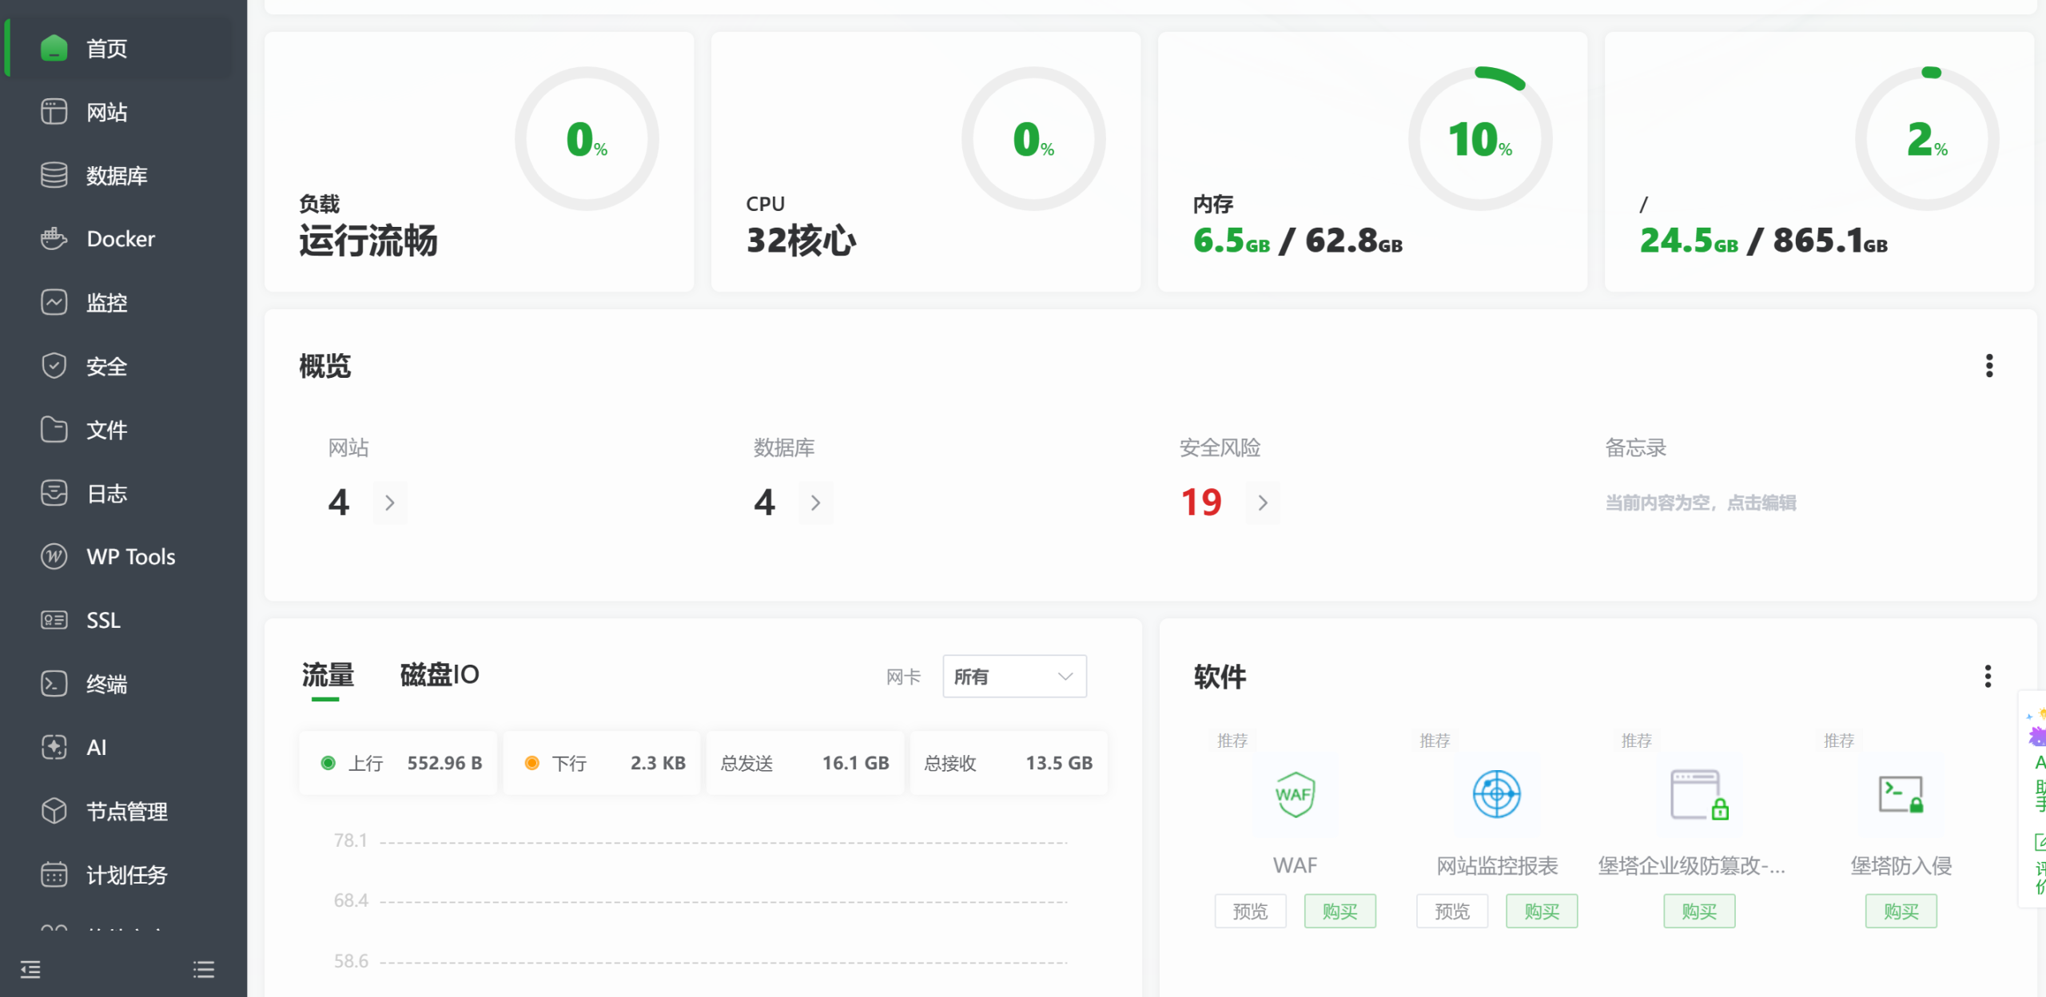This screenshot has height=997, width=2046.
Task: Click the red 19 security risk number
Action: tap(1201, 502)
